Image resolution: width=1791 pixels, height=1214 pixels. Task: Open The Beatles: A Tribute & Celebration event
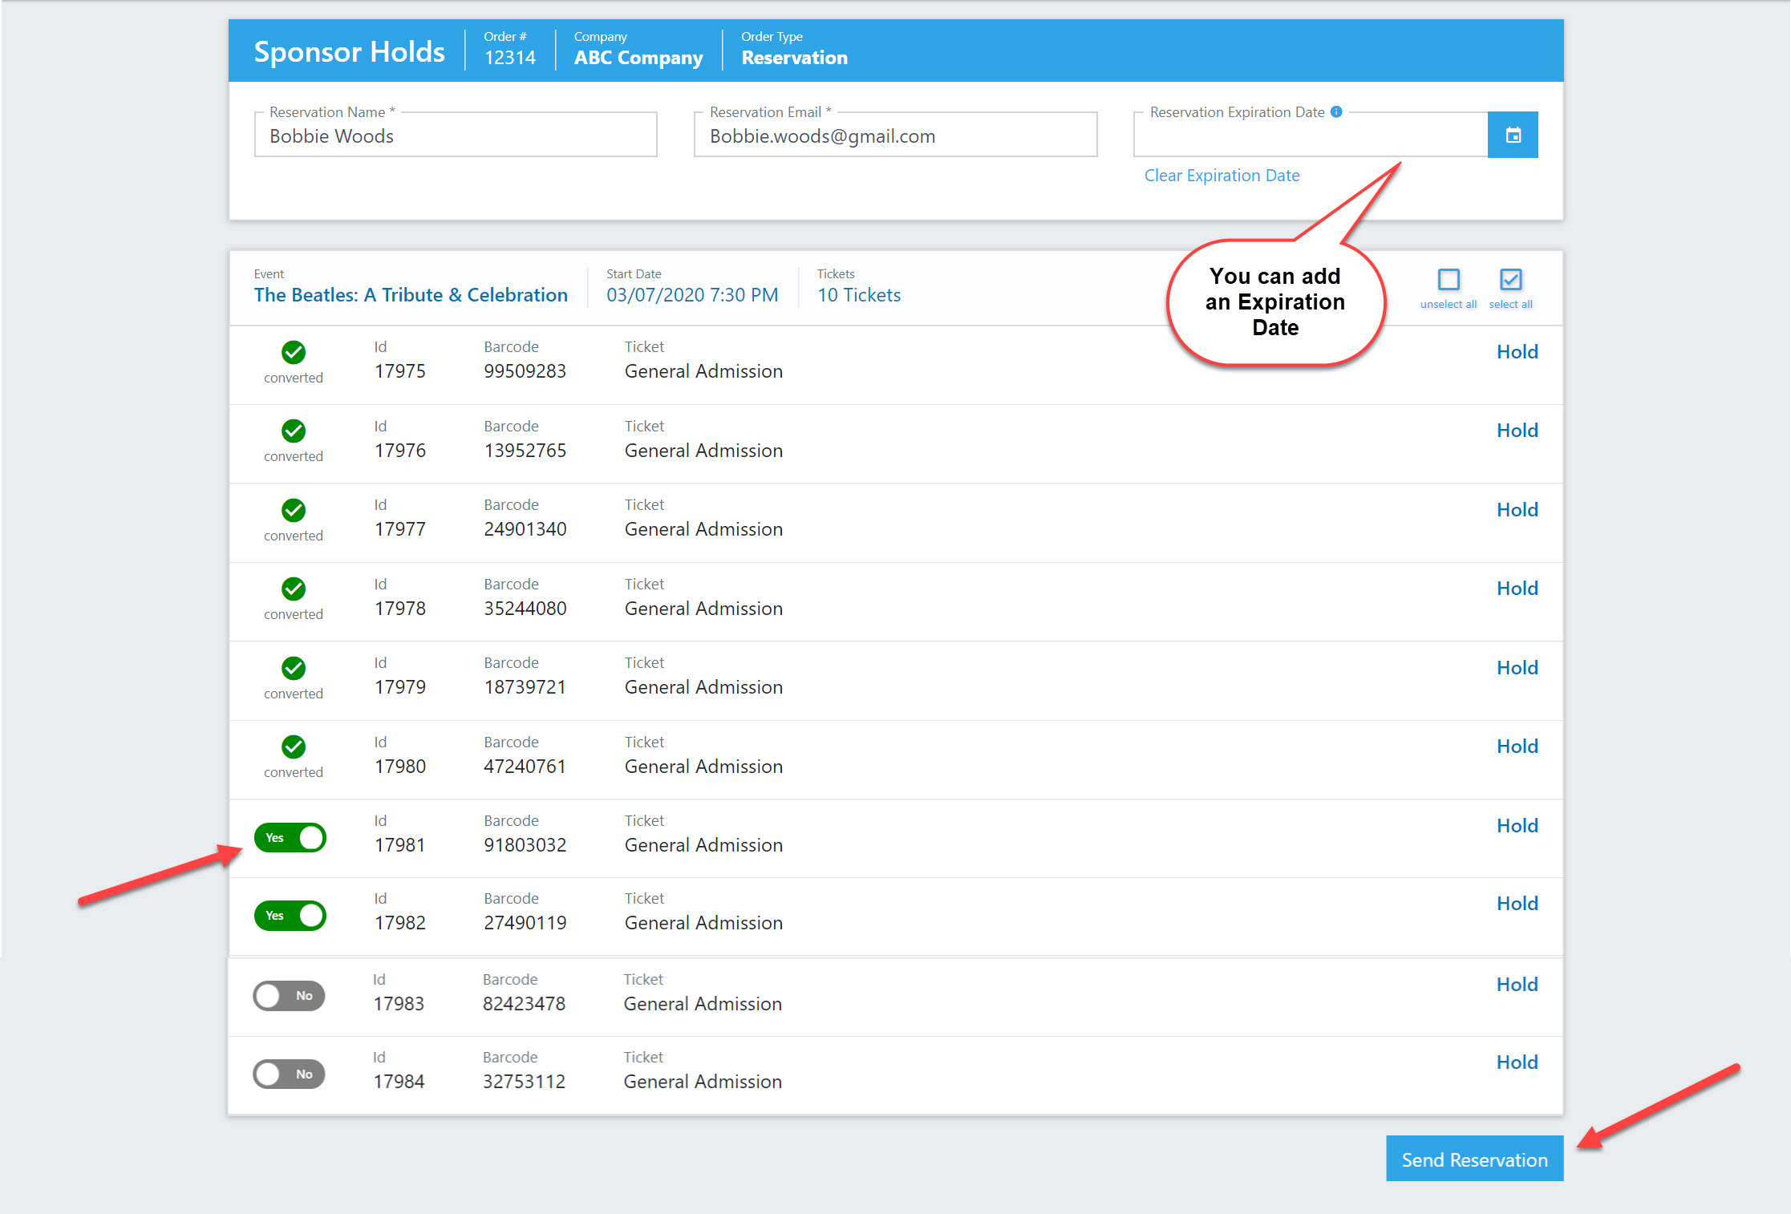click(411, 295)
